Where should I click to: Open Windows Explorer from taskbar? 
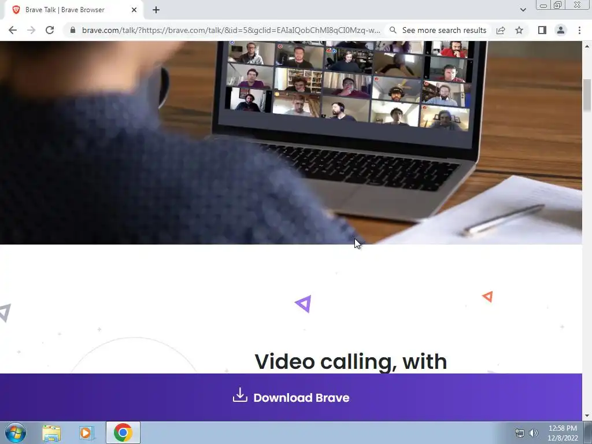click(51, 432)
